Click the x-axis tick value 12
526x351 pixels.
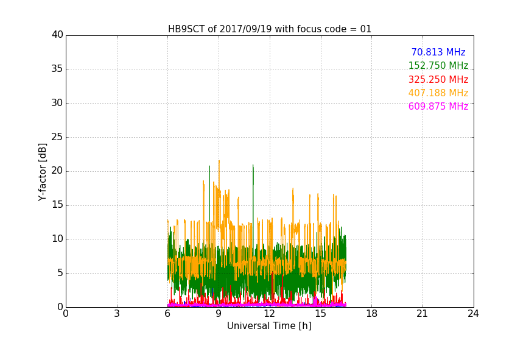click(x=270, y=314)
